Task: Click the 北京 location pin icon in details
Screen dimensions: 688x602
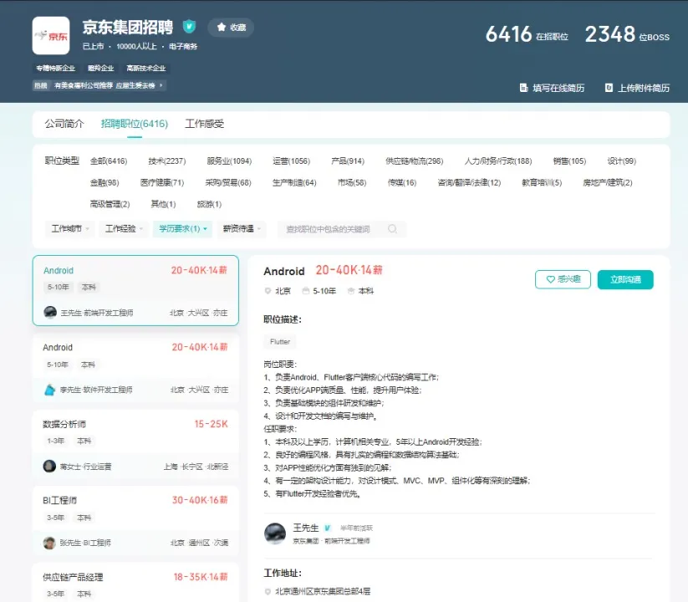Action: tap(268, 291)
